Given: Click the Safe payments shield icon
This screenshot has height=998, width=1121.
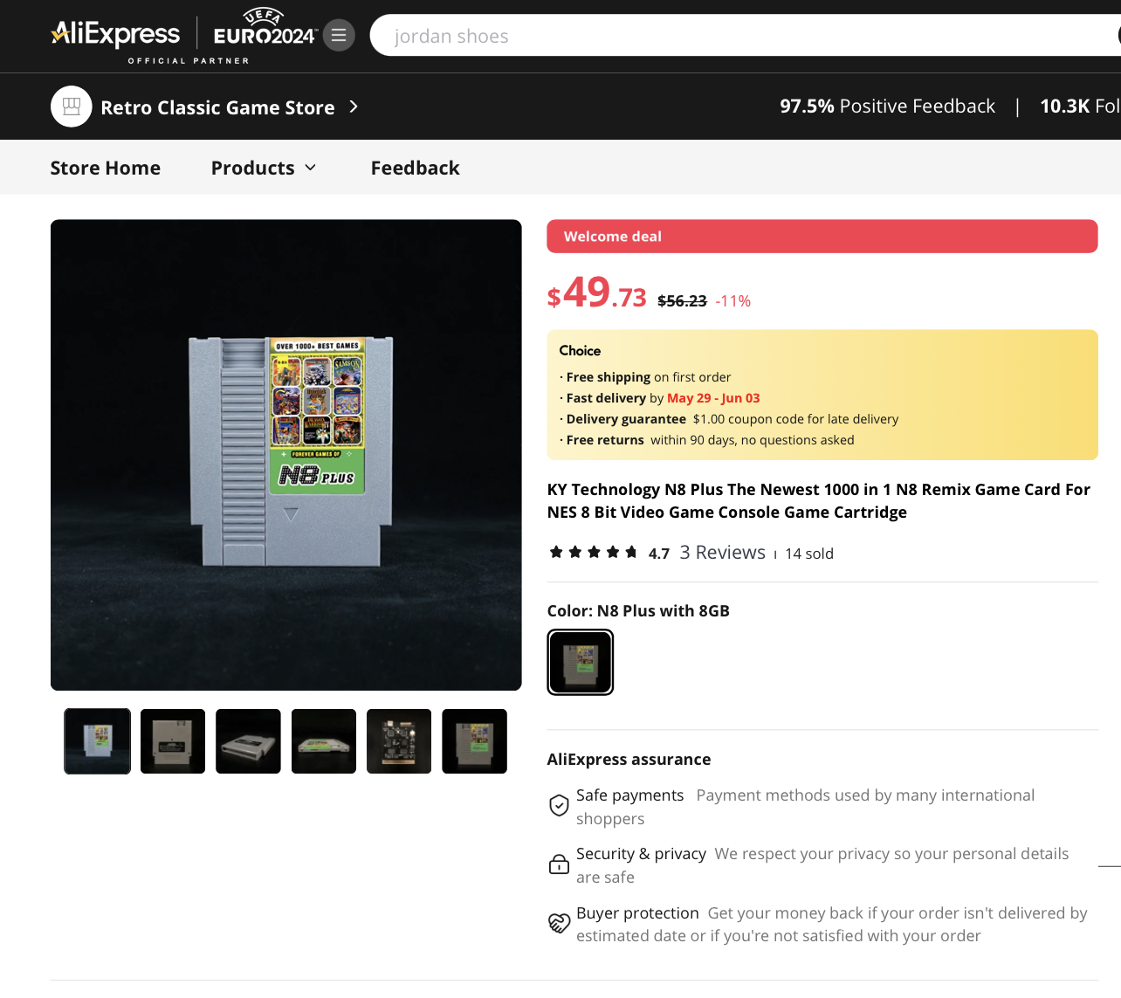Looking at the screenshot, I should pyautogui.click(x=559, y=805).
